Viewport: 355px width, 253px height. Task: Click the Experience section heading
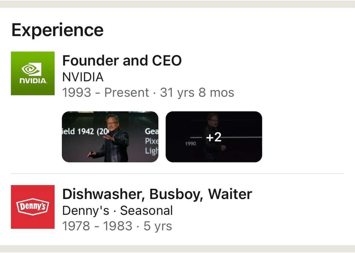tap(57, 30)
